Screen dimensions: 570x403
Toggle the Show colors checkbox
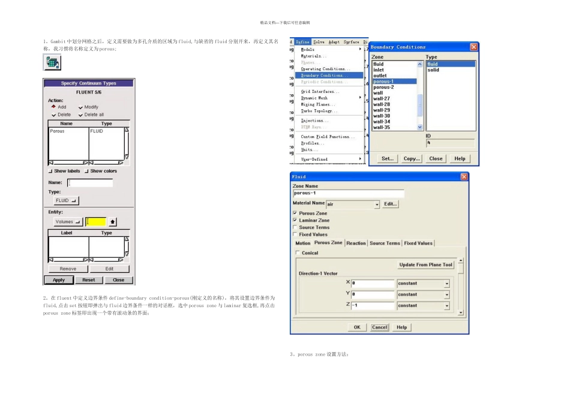[86, 171]
